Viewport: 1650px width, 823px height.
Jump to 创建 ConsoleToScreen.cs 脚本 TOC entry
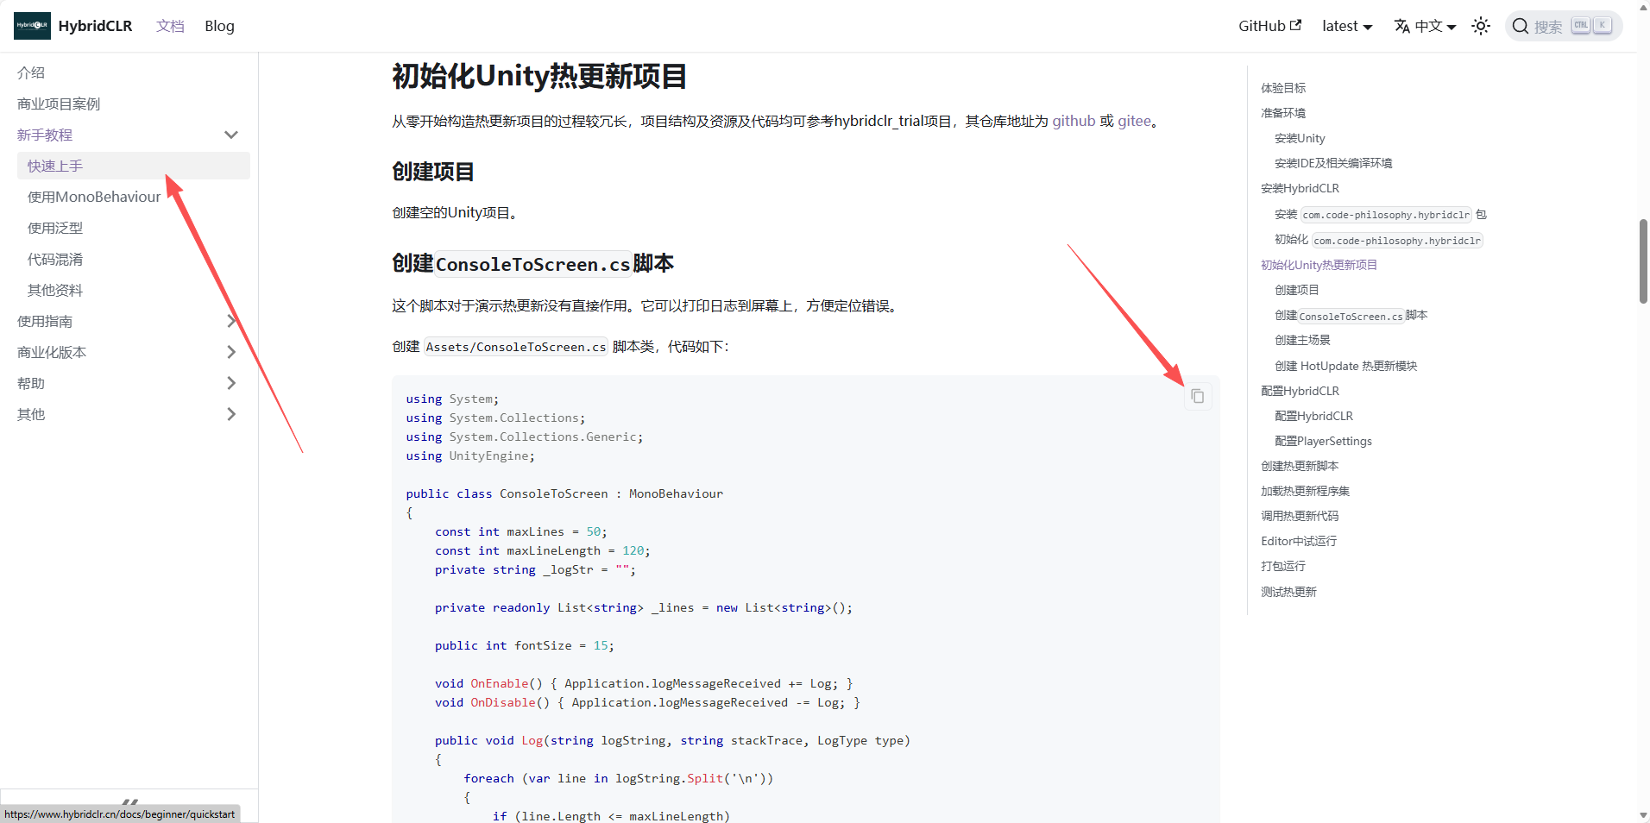[1351, 316]
